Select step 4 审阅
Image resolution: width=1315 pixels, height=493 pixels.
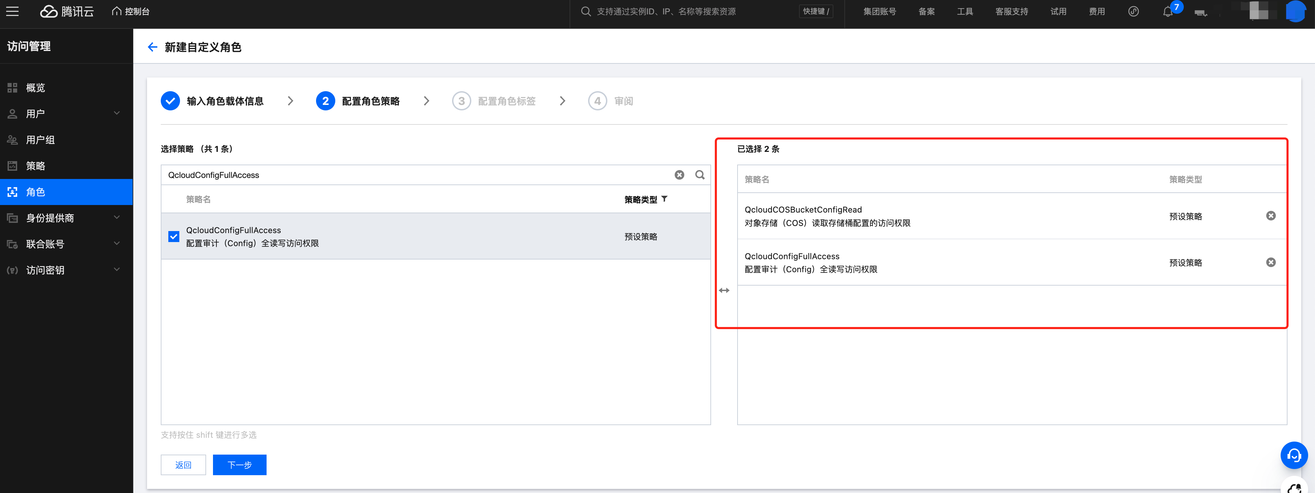(x=610, y=101)
